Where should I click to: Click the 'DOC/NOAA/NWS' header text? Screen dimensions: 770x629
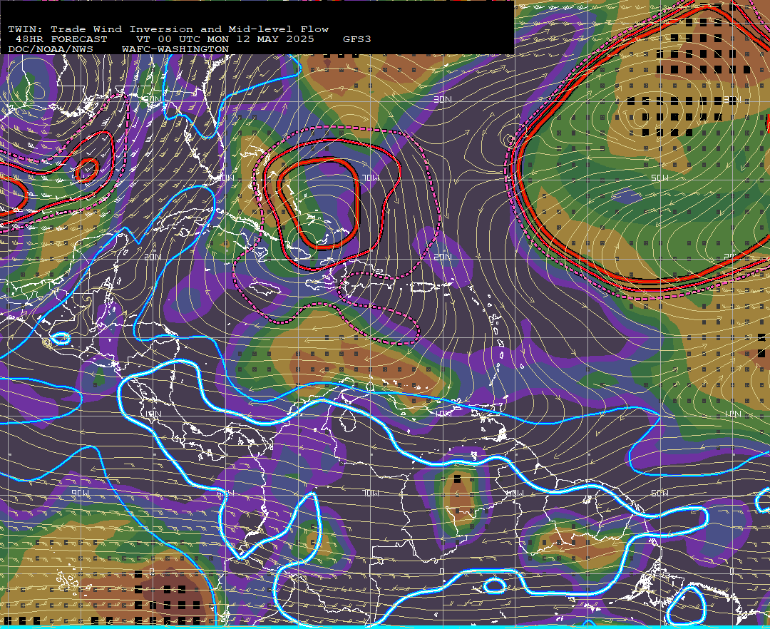tap(51, 50)
